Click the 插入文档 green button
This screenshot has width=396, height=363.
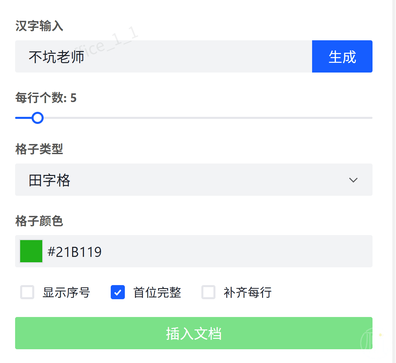click(x=194, y=333)
